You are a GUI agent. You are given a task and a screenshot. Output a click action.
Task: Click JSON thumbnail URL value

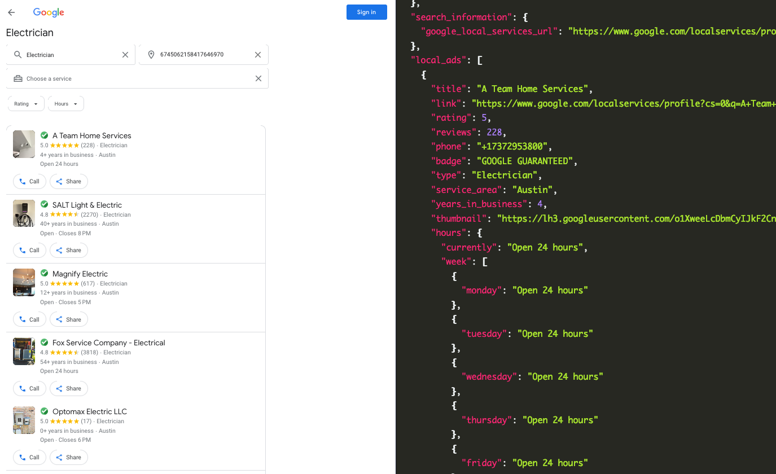point(636,218)
